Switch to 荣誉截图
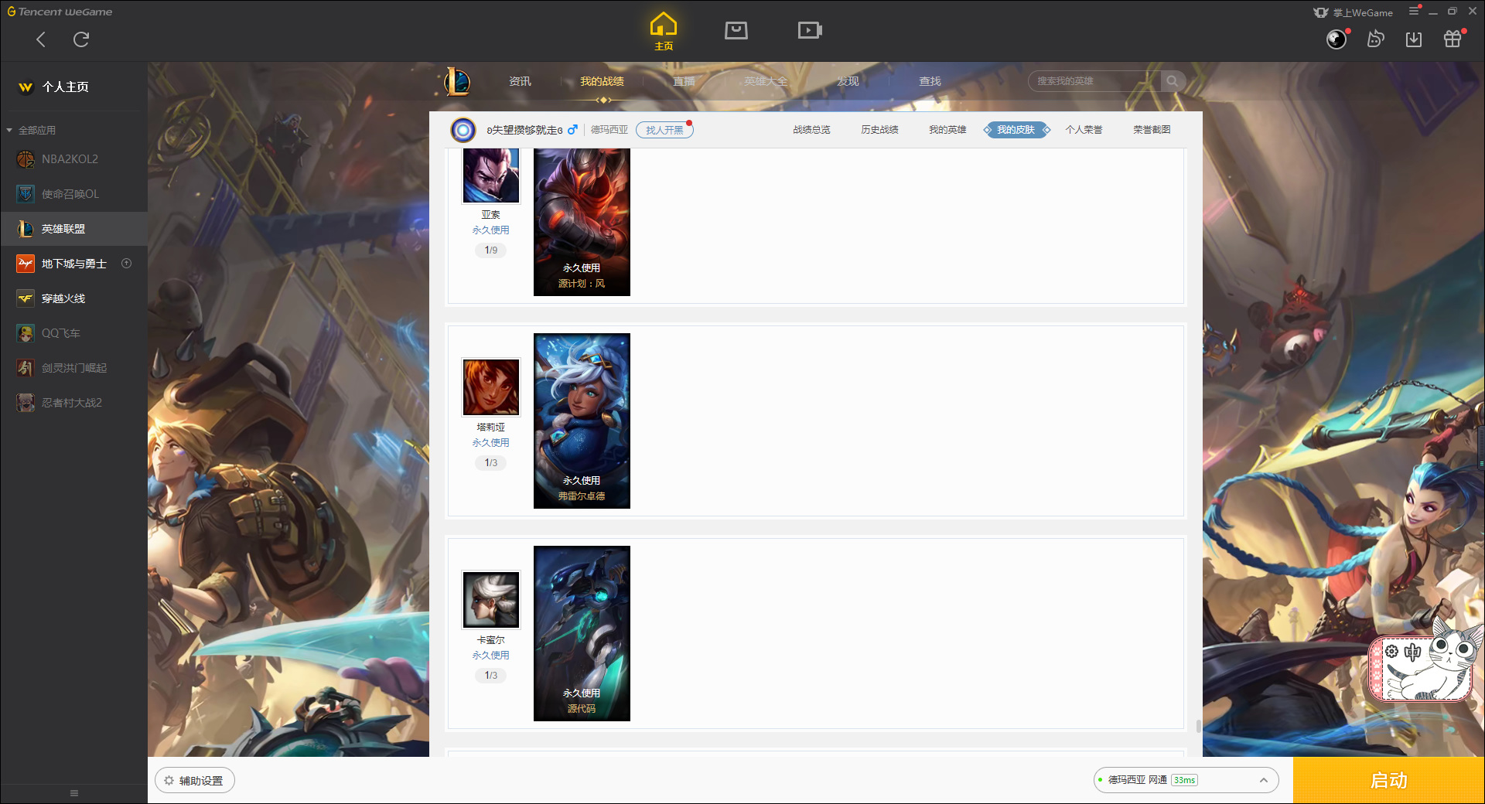This screenshot has width=1485, height=804. [x=1152, y=130]
